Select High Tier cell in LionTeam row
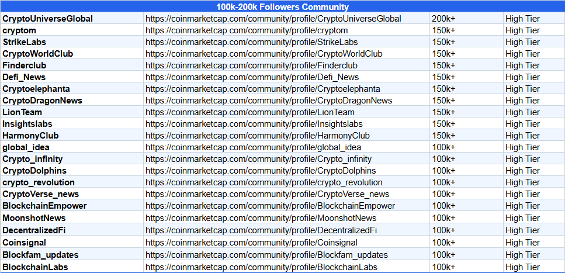The height and width of the screenshot is (273, 565). click(x=534, y=112)
